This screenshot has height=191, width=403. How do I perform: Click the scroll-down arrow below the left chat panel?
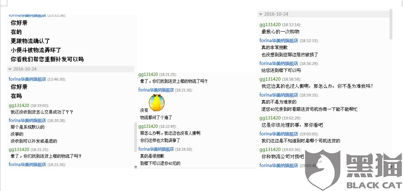point(136,167)
